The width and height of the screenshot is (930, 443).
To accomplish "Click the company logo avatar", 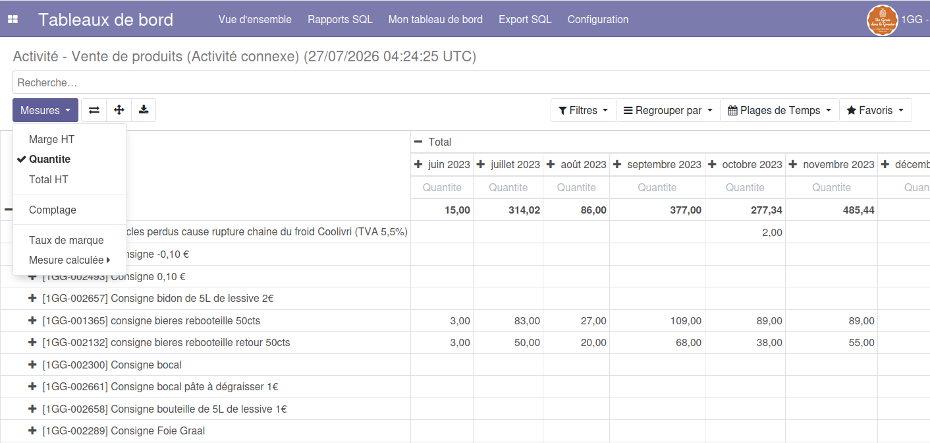I will (883, 20).
